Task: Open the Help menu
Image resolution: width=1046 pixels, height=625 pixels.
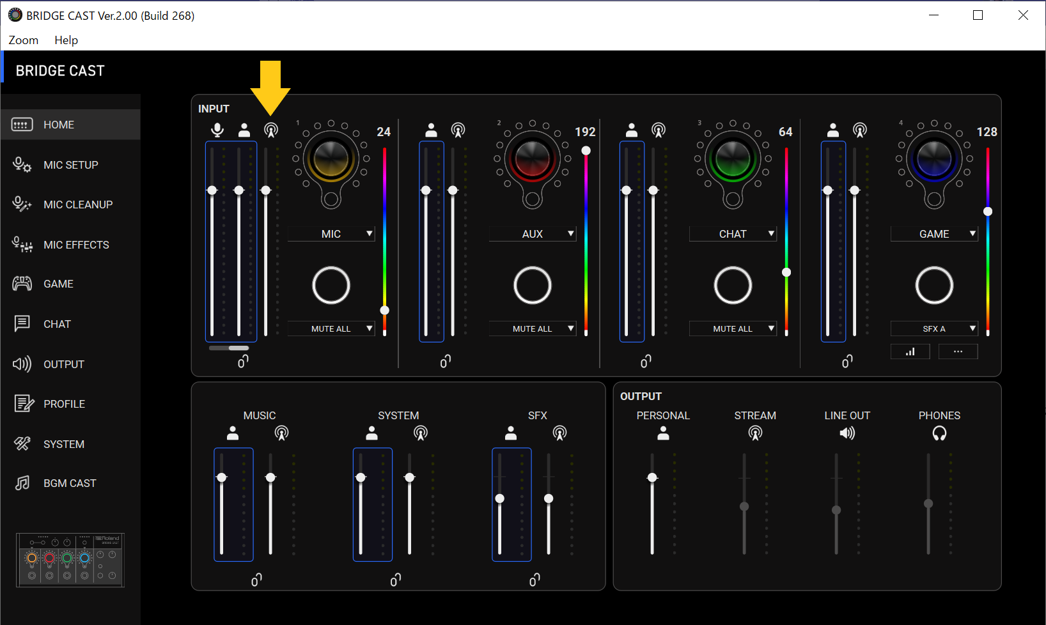Action: (x=66, y=40)
